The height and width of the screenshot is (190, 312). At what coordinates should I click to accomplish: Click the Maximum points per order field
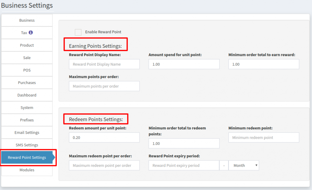tap(104, 86)
